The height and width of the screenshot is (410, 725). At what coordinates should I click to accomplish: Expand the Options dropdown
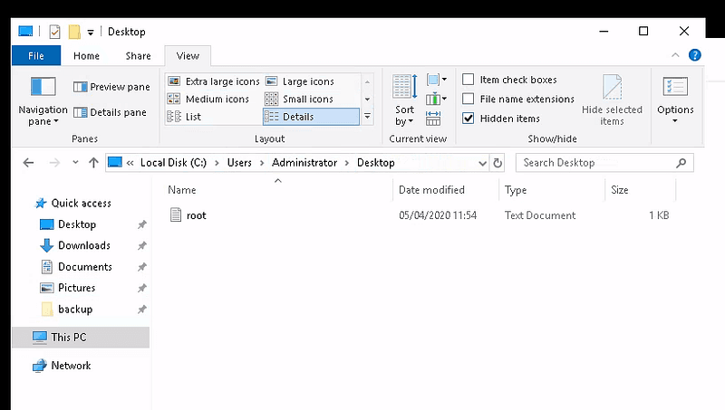[675, 101]
